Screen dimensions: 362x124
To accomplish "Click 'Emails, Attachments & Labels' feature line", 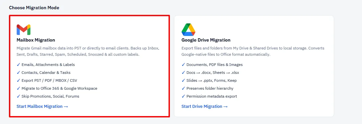I will tap(46, 65).
